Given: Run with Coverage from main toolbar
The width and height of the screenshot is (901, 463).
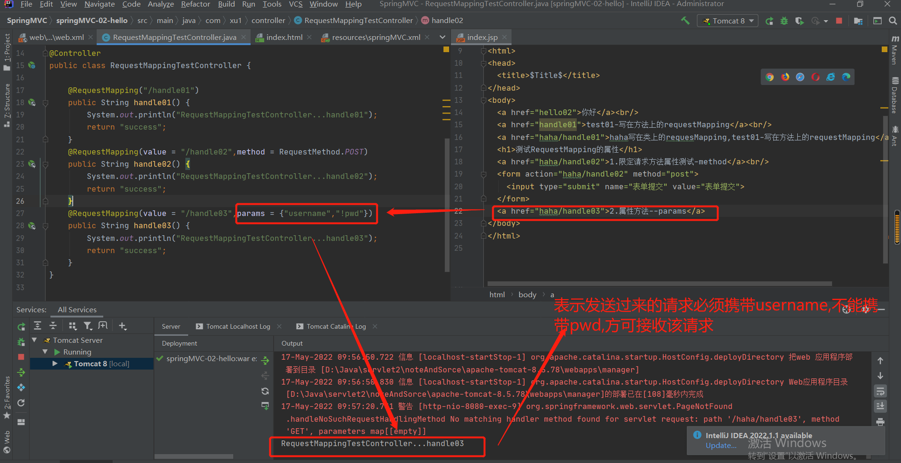Looking at the screenshot, I should (799, 21).
